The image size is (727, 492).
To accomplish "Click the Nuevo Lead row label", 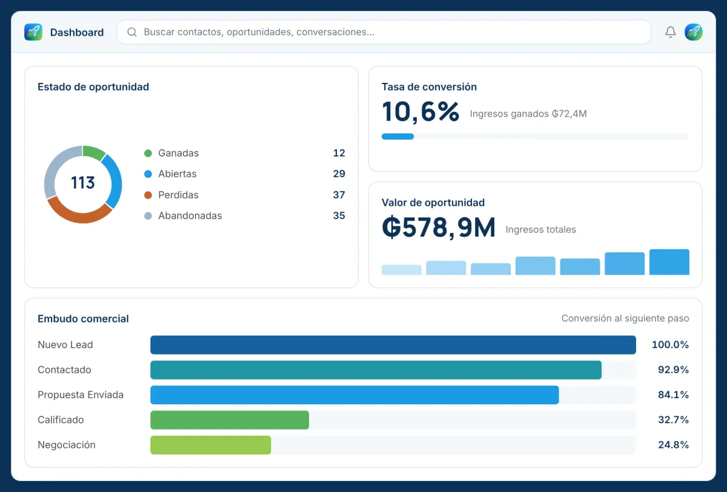I will tap(65, 345).
